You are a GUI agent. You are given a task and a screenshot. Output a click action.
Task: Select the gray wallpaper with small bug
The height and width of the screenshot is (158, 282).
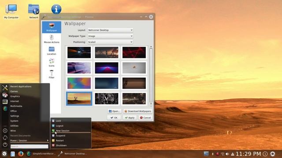pyautogui.click(x=134, y=68)
